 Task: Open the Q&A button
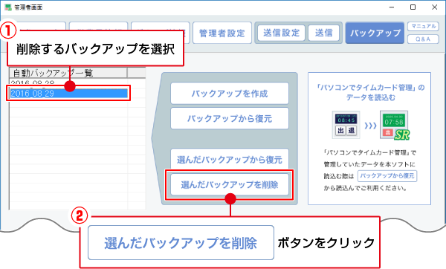click(423, 39)
